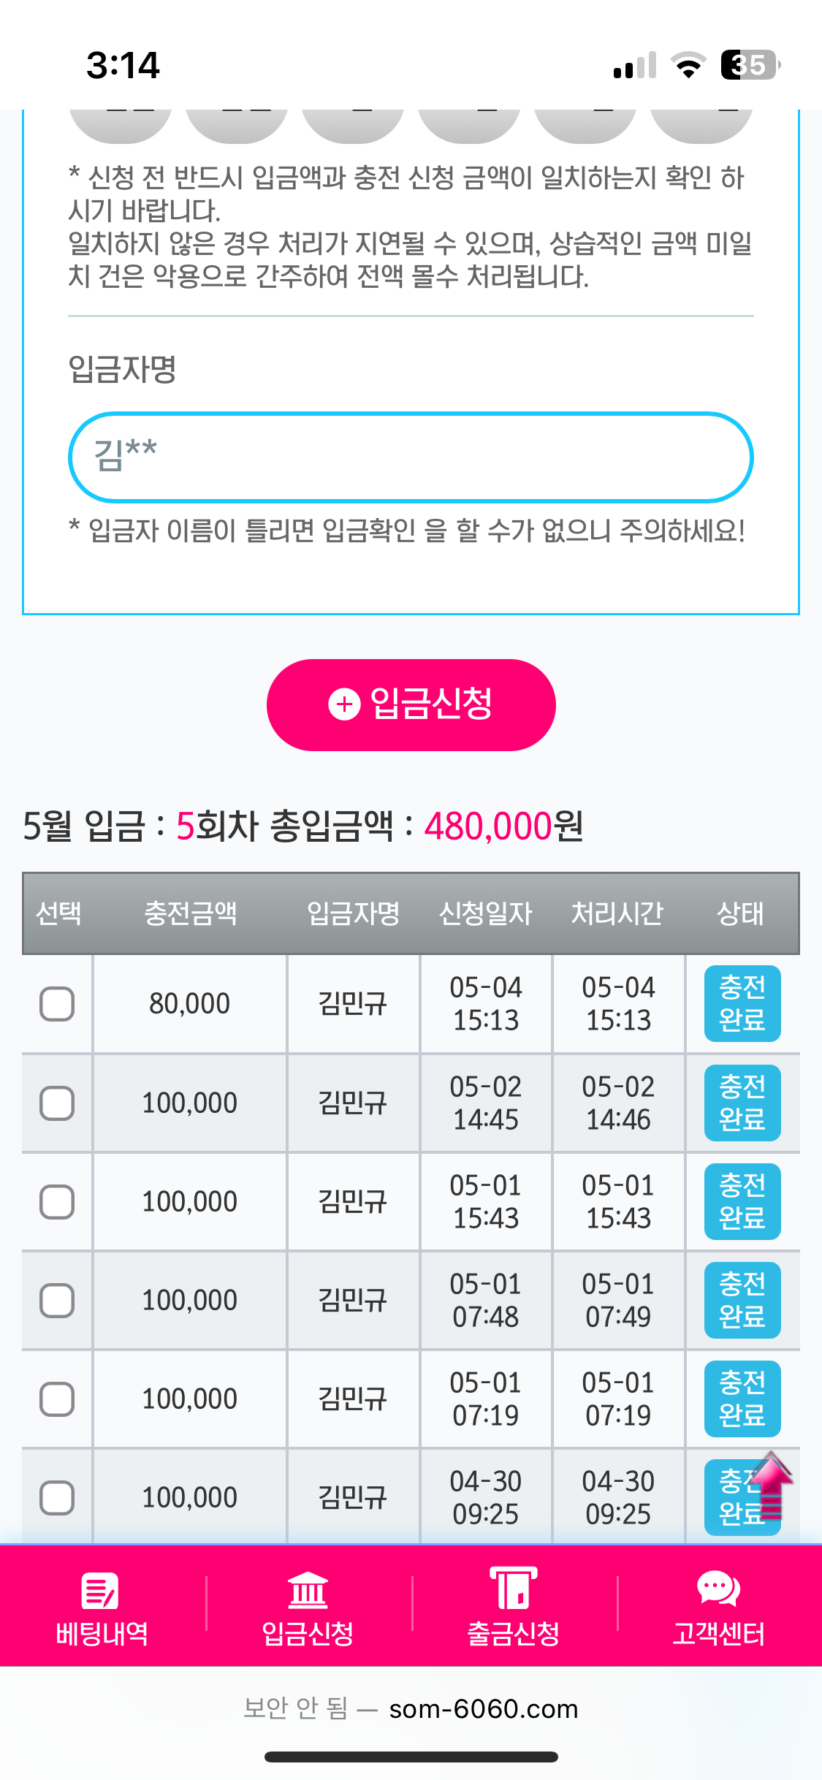Check the 04-30 09:25 deposit row
The width and height of the screenshot is (822, 1780).
coord(57,1498)
